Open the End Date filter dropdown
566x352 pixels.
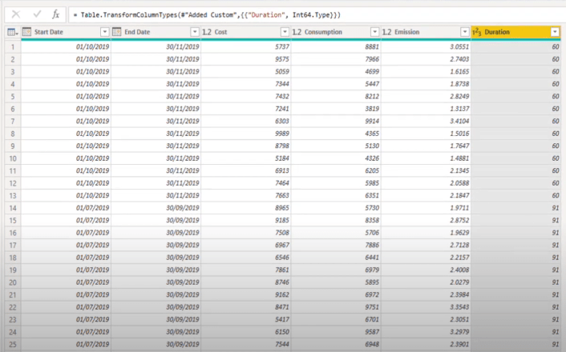tap(195, 32)
